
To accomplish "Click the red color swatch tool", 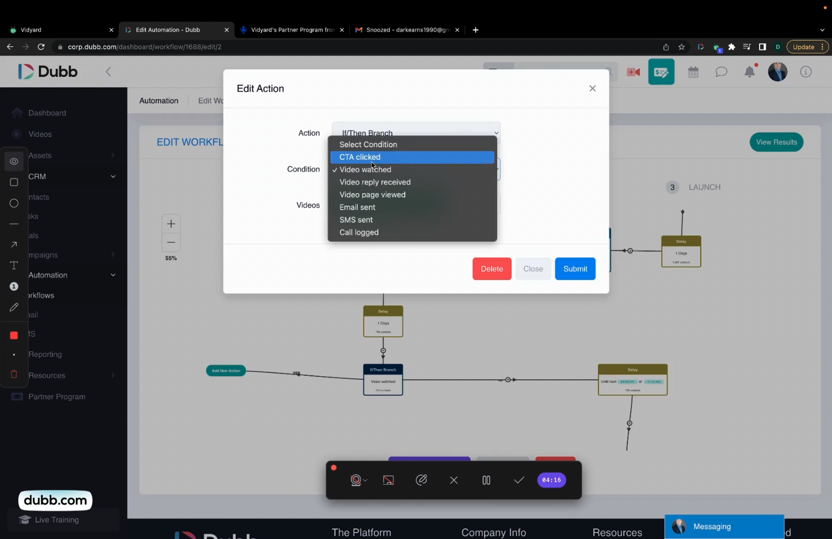I will (x=14, y=335).
